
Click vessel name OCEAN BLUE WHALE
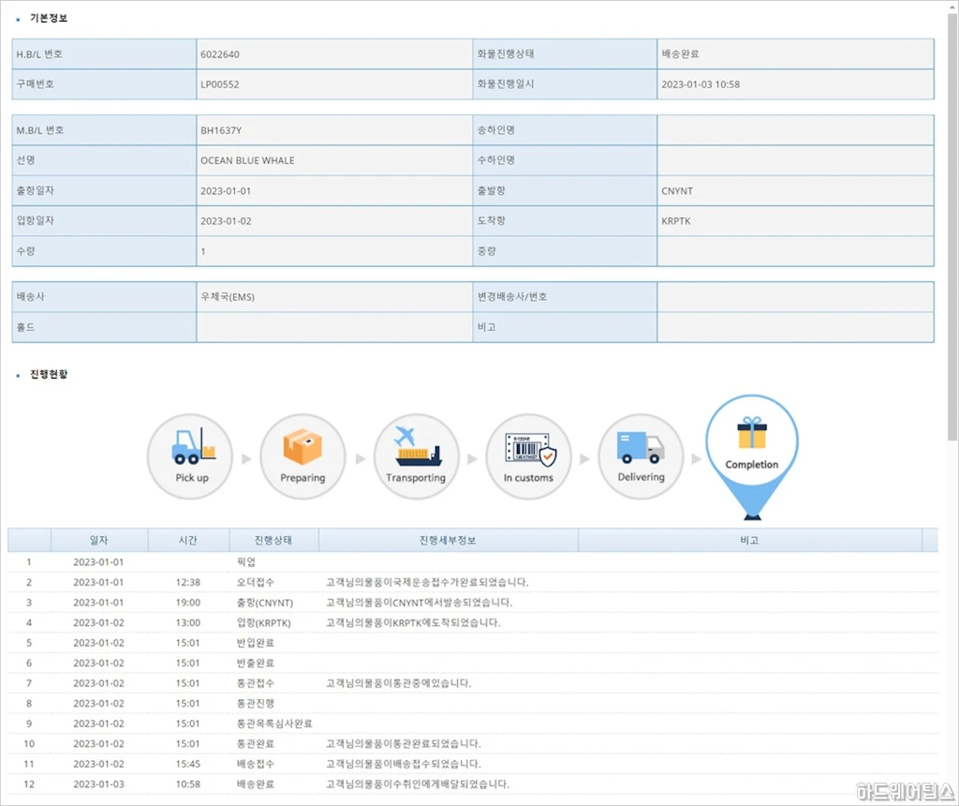click(247, 160)
